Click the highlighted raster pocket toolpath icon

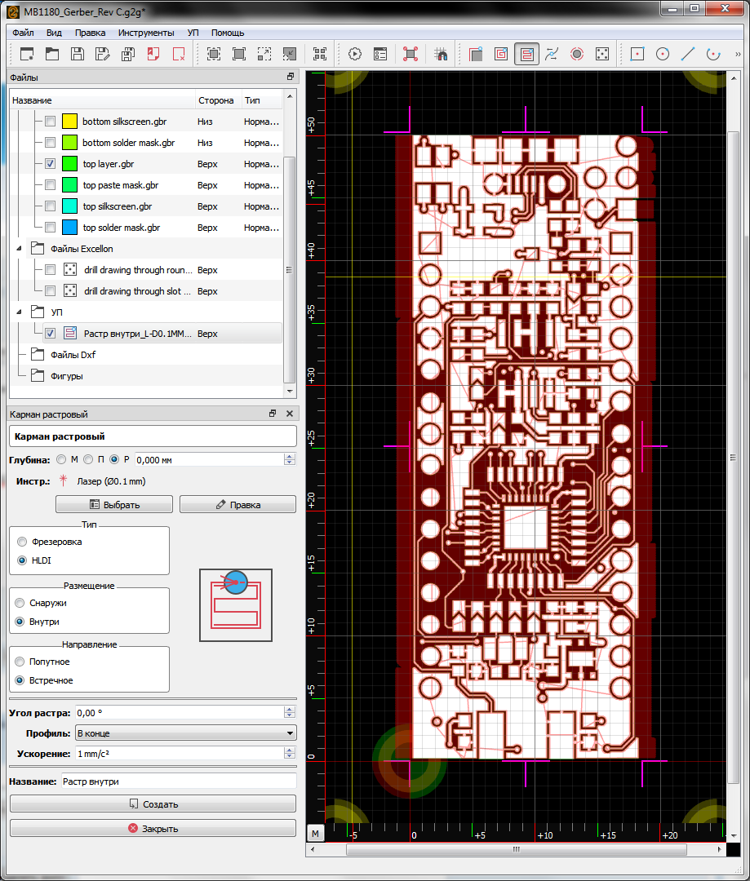click(x=527, y=54)
